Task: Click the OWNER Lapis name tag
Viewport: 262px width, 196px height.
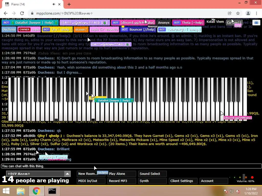Action: pos(29,30)
